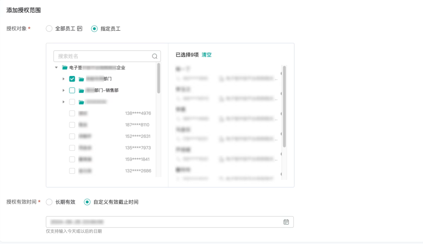Click the 已选择9项 label
Screen dimensions: 423x244
[187, 55]
